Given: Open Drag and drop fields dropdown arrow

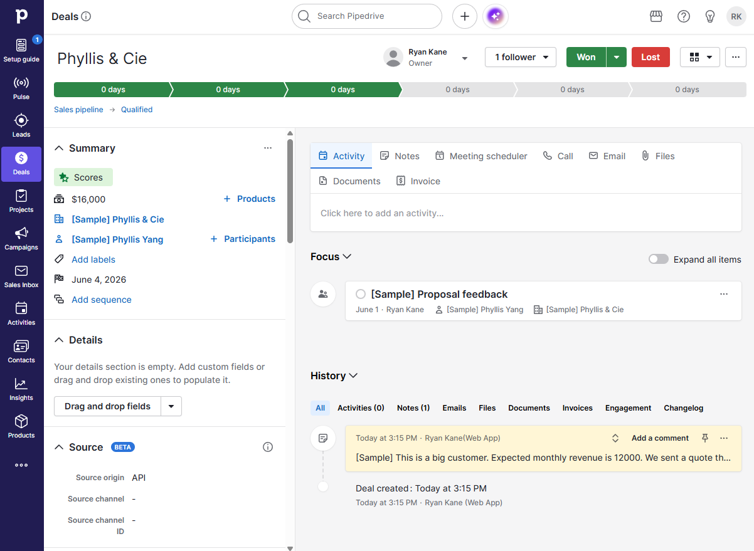Looking at the screenshot, I should click(x=171, y=406).
